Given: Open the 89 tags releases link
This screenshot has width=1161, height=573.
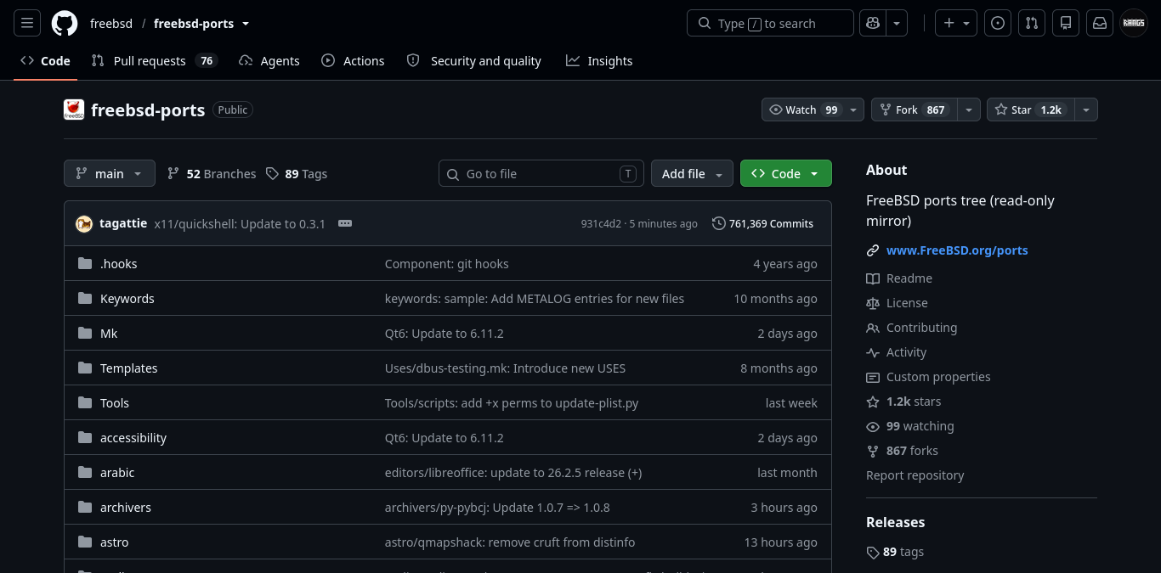Looking at the screenshot, I should (x=895, y=552).
